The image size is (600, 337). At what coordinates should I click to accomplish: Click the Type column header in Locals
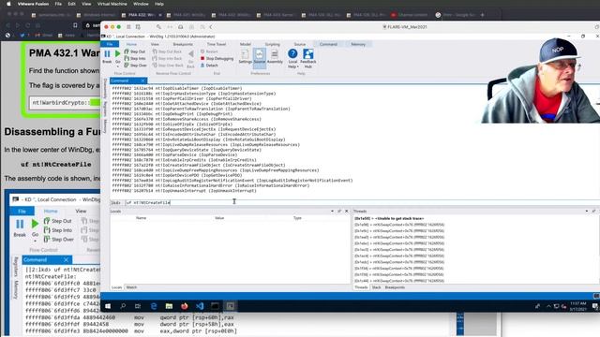point(297,218)
